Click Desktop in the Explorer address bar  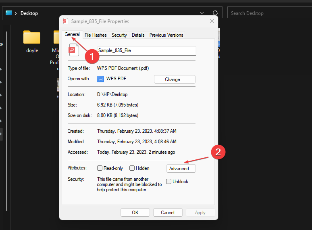pyautogui.click(x=29, y=13)
